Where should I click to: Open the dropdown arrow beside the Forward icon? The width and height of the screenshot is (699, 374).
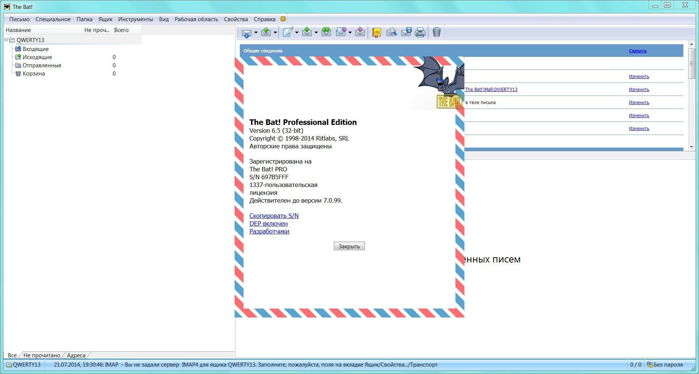[x=350, y=33]
